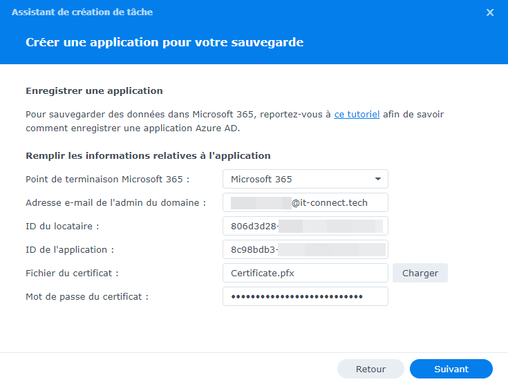Viewport: 508px width, 384px height.
Task: Expand the Microsoft 365 endpoint dropdown arrow
Action: (x=378, y=179)
